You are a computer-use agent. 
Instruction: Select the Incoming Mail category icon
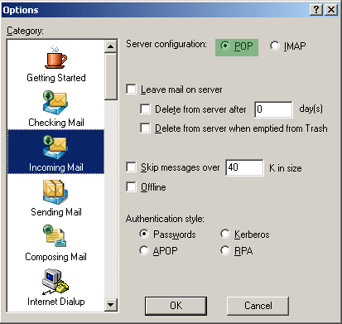(55, 147)
